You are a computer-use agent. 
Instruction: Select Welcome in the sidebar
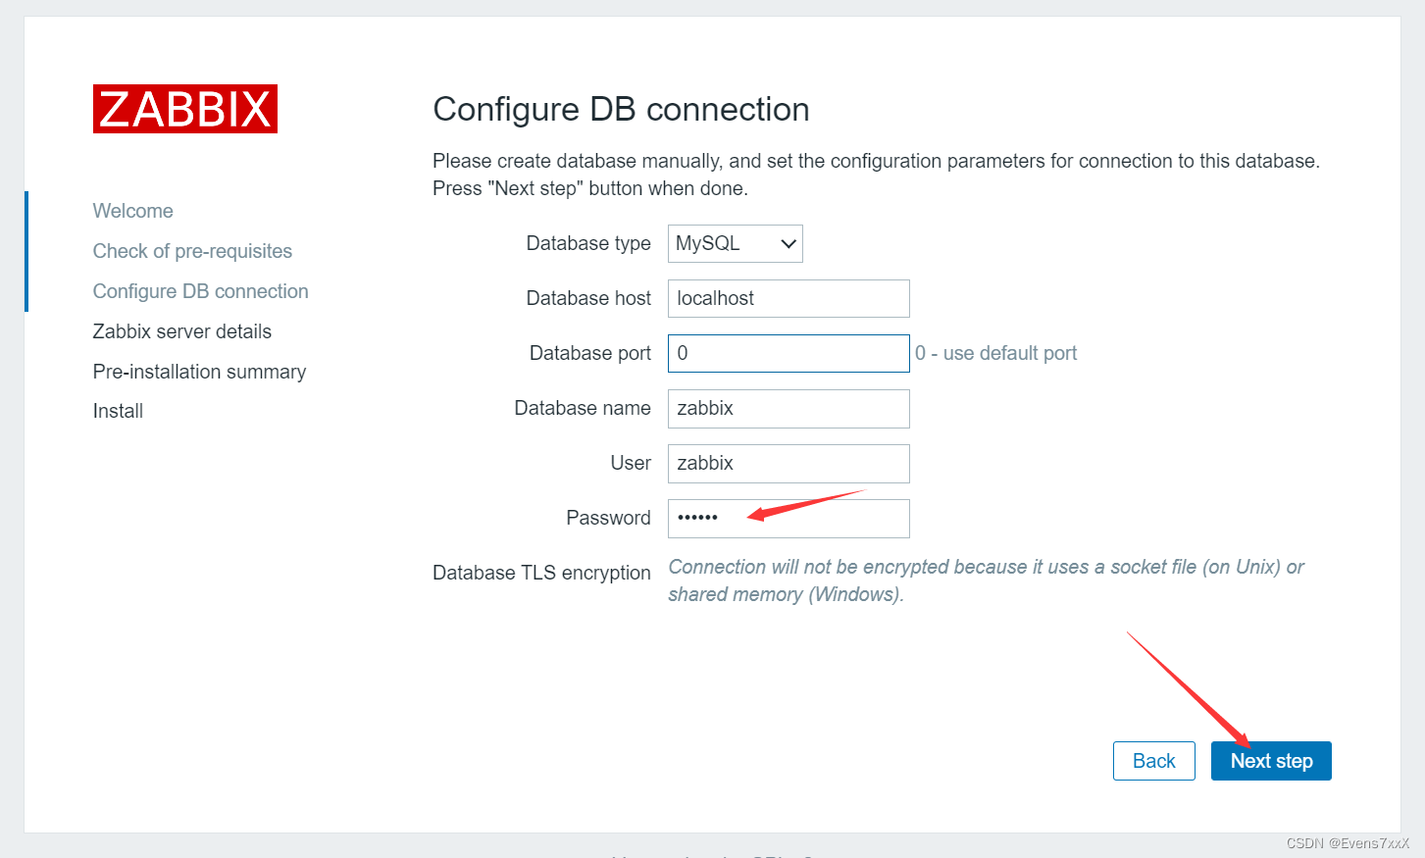(x=132, y=210)
